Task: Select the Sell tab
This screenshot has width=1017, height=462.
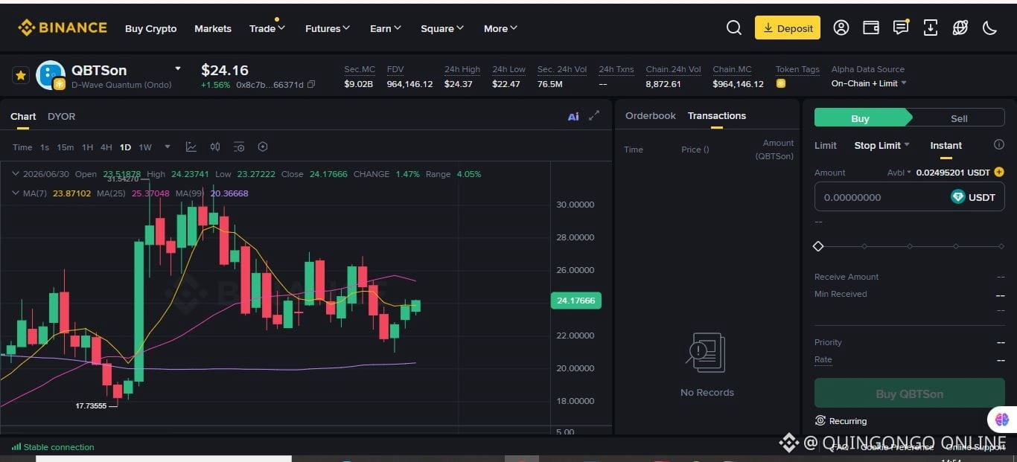Action: [959, 118]
